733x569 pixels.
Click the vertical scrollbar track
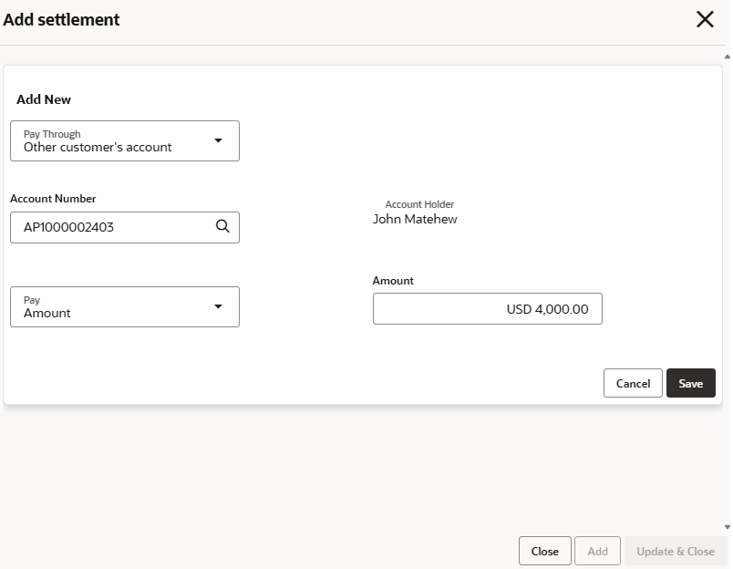pyautogui.click(x=727, y=292)
